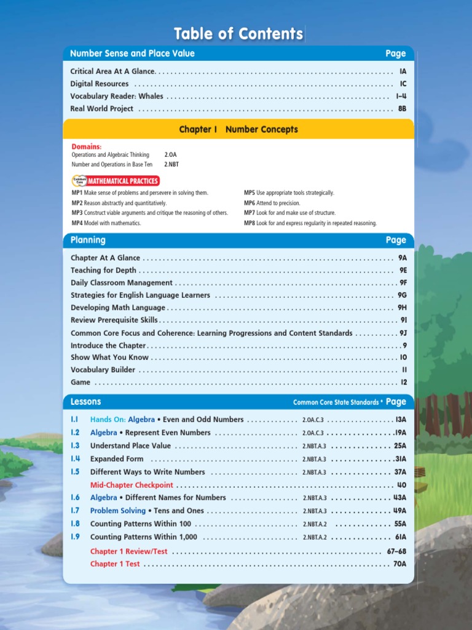Click page range 67–68
Screen dimensions: 472x630
(396, 551)
